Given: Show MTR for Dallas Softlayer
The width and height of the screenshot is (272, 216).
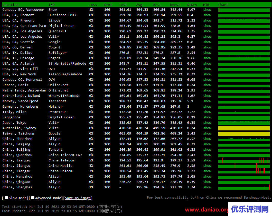Looking at the screenshot, I should 207,53.
